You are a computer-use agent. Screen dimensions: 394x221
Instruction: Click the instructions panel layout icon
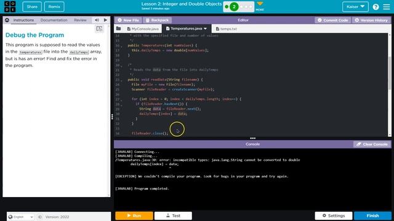pos(99,29)
